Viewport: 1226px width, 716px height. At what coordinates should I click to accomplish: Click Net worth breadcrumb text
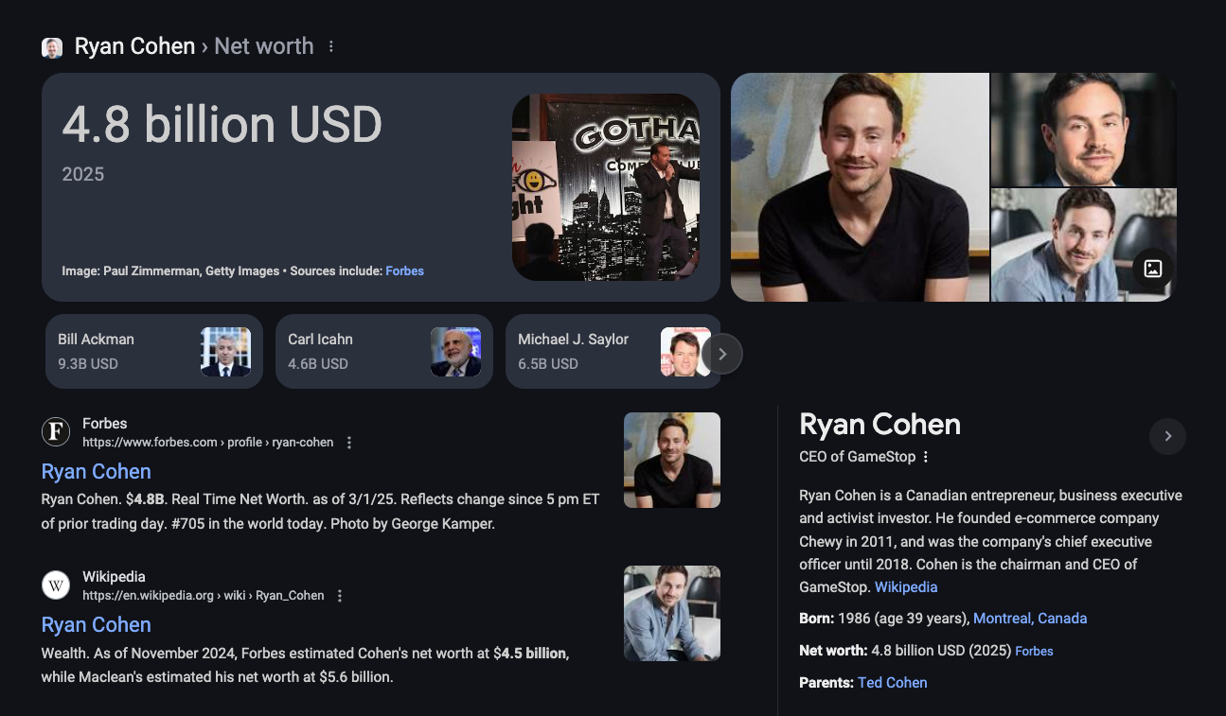pos(263,46)
